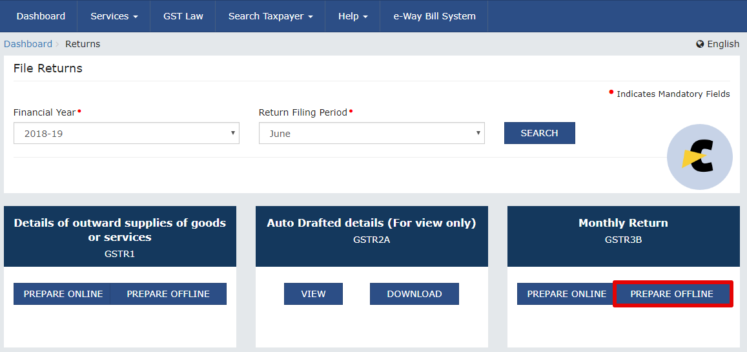Click the Dashboard breadcrumb link
747x352 pixels.
coord(28,45)
